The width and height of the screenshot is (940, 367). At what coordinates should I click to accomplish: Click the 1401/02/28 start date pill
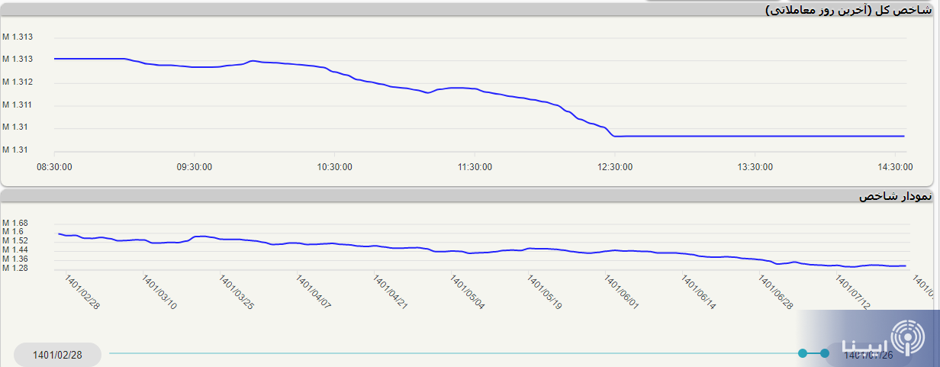pyautogui.click(x=57, y=354)
